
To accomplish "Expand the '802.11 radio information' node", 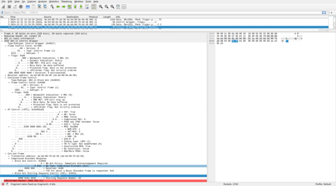I will (x=2, y=39).
